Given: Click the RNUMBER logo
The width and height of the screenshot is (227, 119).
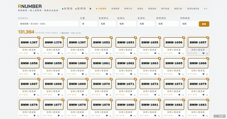Looking at the screenshot, I should (x=30, y=6).
